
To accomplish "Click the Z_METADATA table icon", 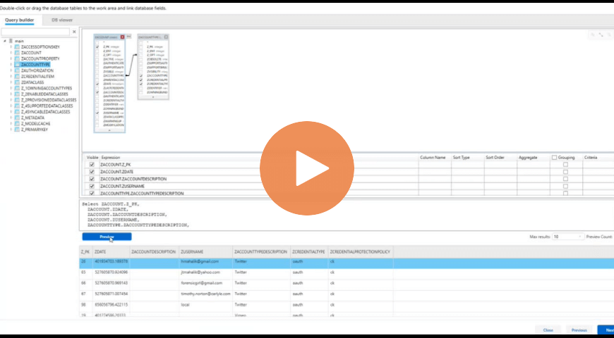I will tap(17, 118).
